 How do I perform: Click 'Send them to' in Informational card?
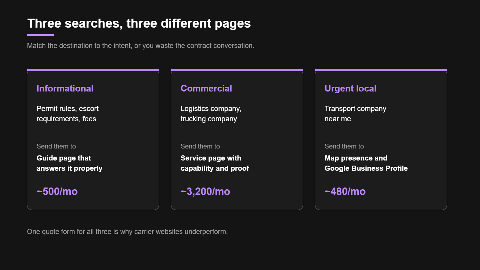[x=56, y=146]
